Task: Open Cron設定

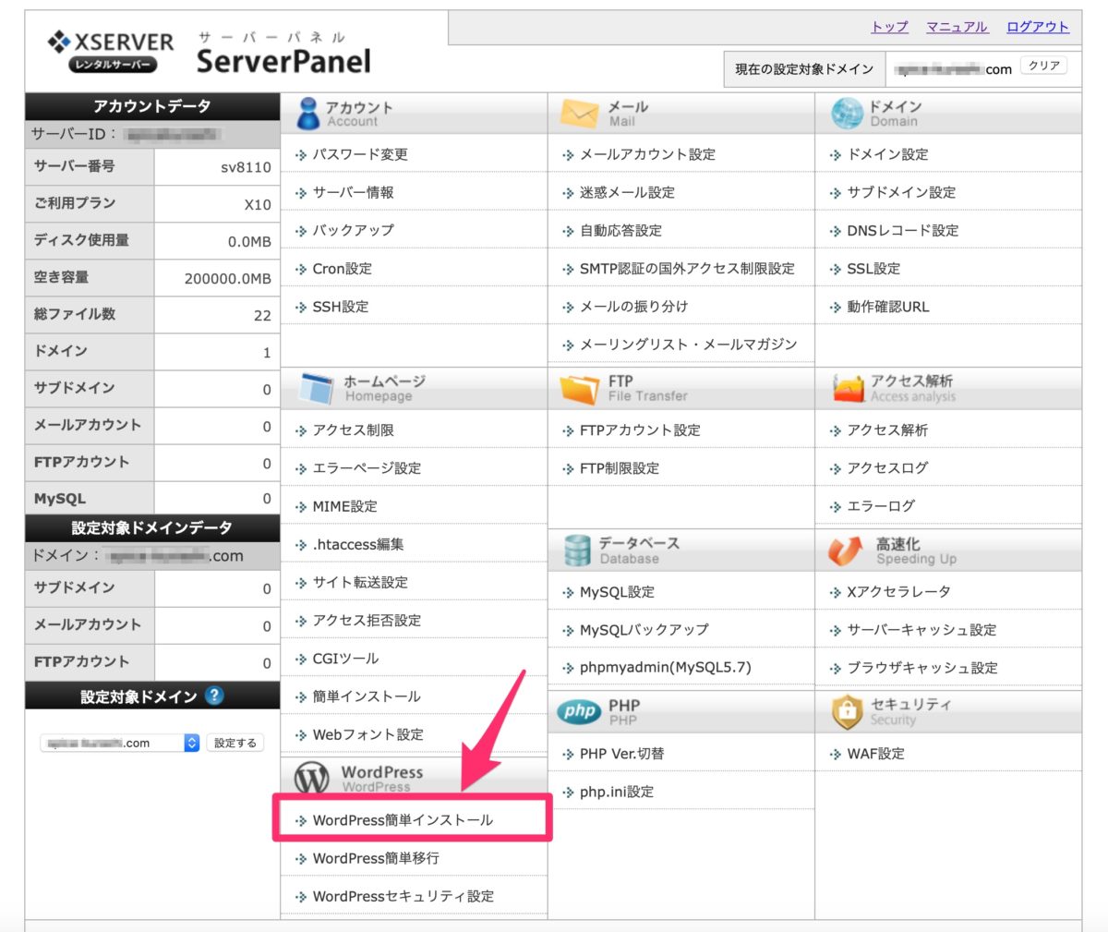Action: (x=343, y=269)
